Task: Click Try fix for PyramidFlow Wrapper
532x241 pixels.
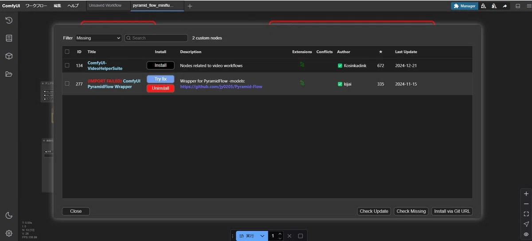Action: [160, 79]
